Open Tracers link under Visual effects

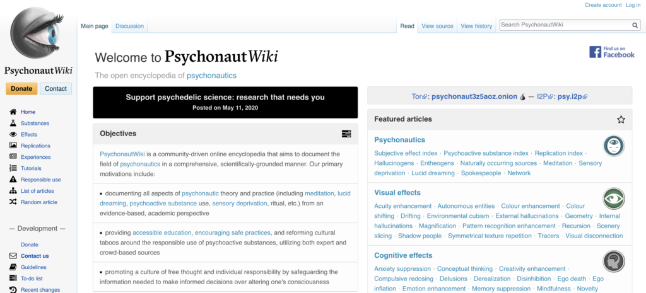pyautogui.click(x=548, y=236)
